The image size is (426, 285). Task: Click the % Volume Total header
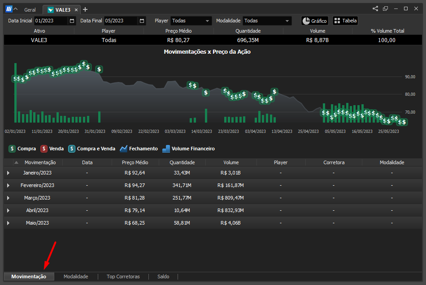387,31
